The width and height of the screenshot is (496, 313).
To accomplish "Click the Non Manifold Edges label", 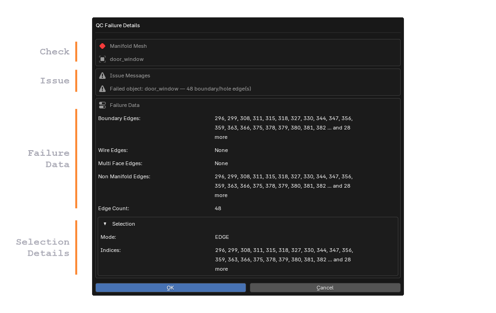I will pos(124,176).
